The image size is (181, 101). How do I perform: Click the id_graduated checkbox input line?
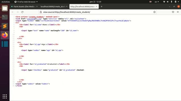[x=53, y=70]
